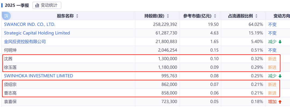The height and width of the screenshot is (107, 290).
Task: Sort by 股东名称 column arrows
Action: [77, 16]
